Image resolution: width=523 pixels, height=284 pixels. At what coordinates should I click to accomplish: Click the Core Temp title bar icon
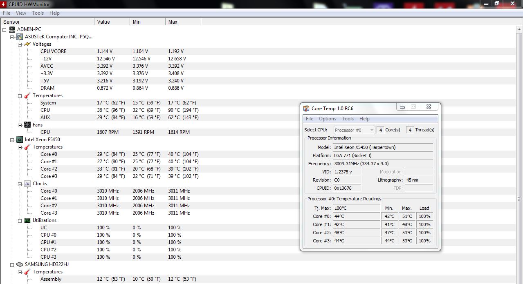point(306,108)
